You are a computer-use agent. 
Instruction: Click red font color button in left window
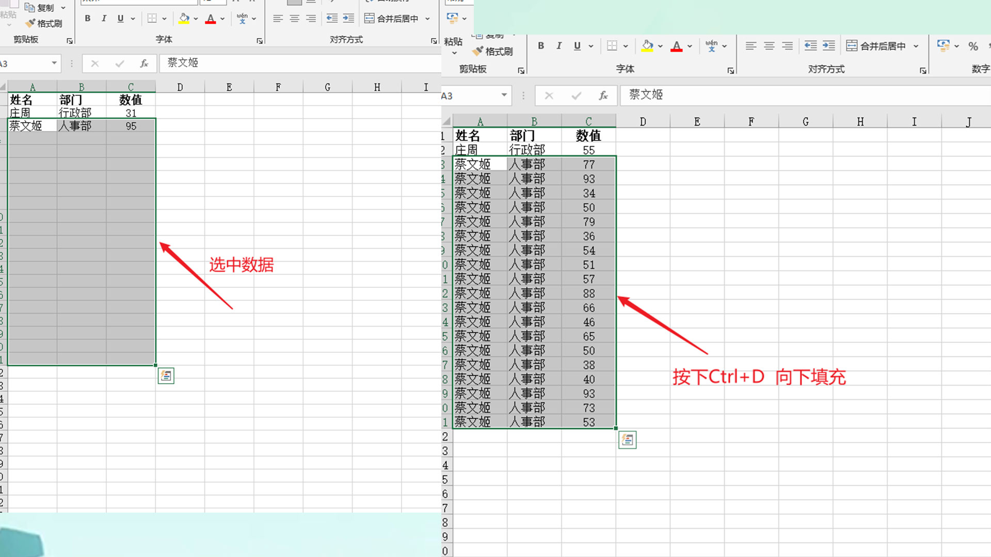click(x=211, y=19)
